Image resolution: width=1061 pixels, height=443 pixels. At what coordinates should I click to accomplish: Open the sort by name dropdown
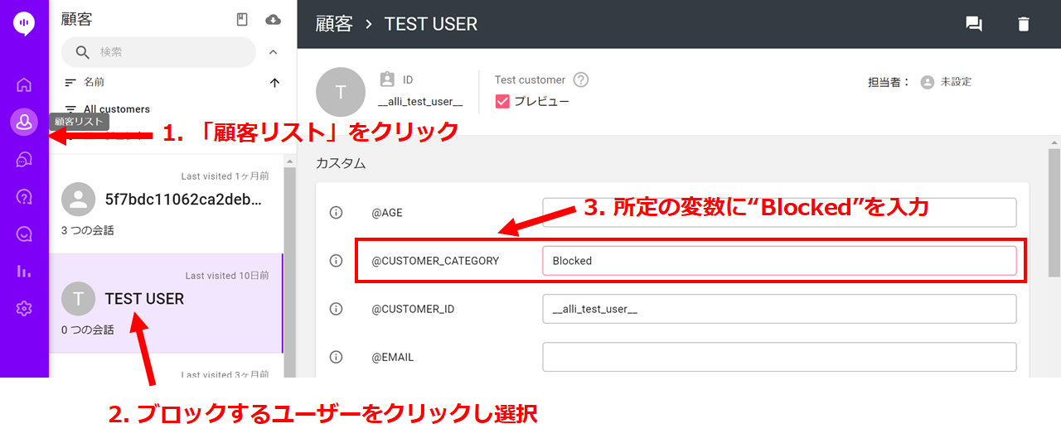click(85, 83)
